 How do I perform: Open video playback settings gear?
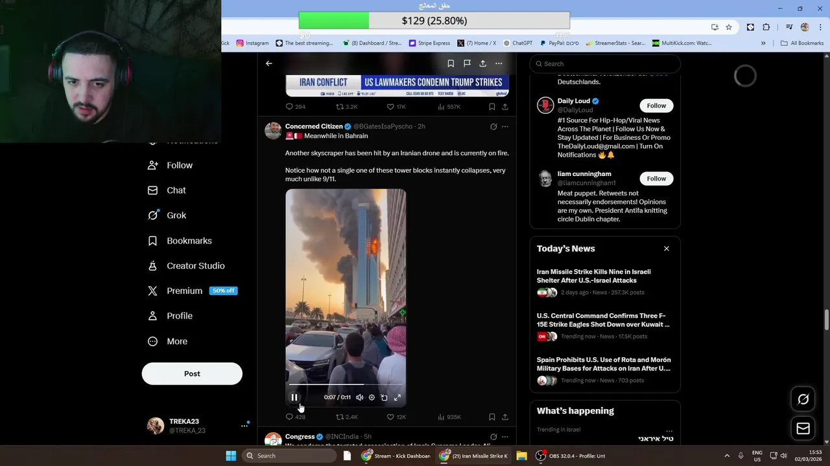pos(372,397)
